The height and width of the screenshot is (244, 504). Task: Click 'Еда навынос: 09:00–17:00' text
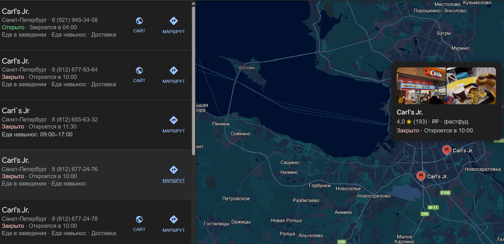pyautogui.click(x=37, y=135)
